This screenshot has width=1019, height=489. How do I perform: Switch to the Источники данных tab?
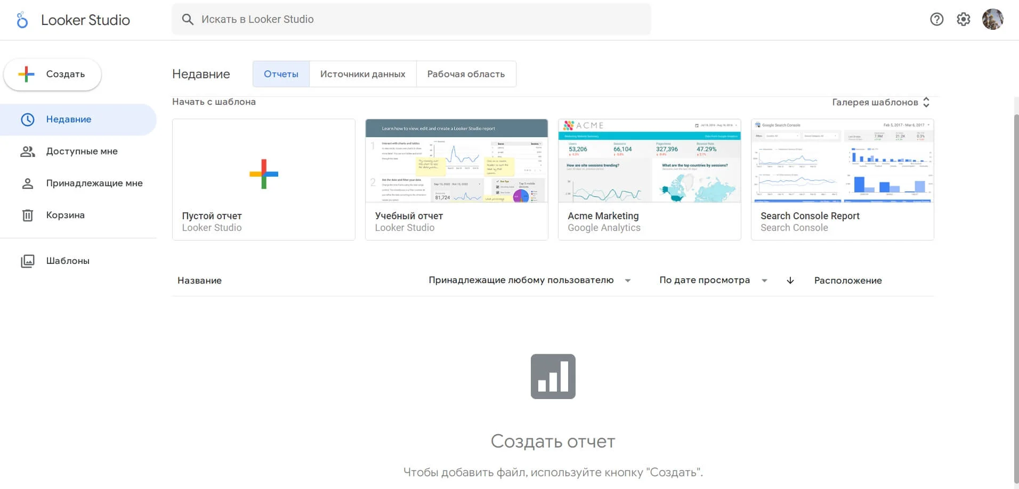tap(362, 74)
